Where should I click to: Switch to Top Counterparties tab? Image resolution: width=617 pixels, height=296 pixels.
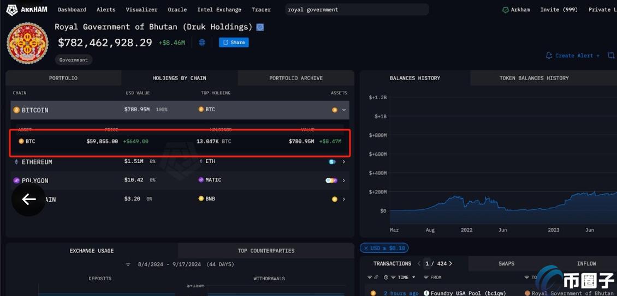coord(266,250)
